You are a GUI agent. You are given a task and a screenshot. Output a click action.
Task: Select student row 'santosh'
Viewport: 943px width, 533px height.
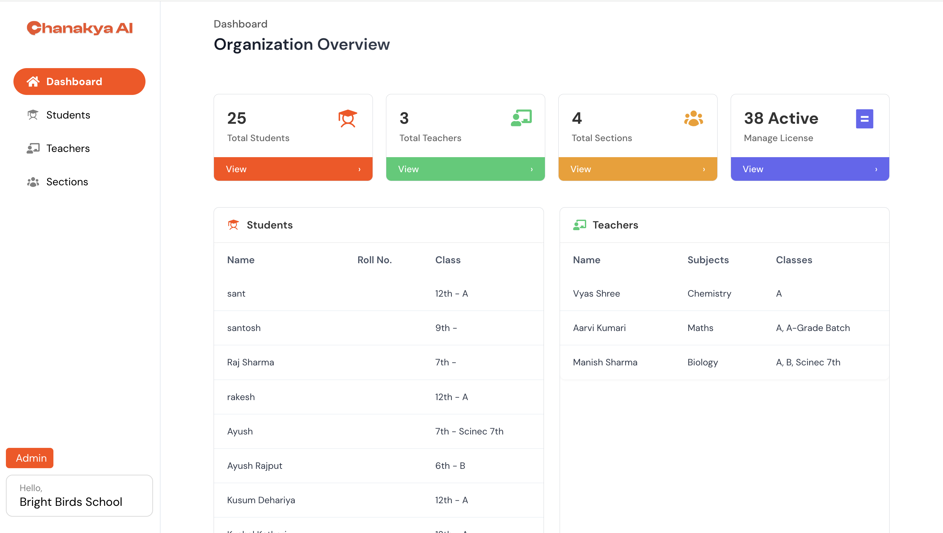coord(378,328)
